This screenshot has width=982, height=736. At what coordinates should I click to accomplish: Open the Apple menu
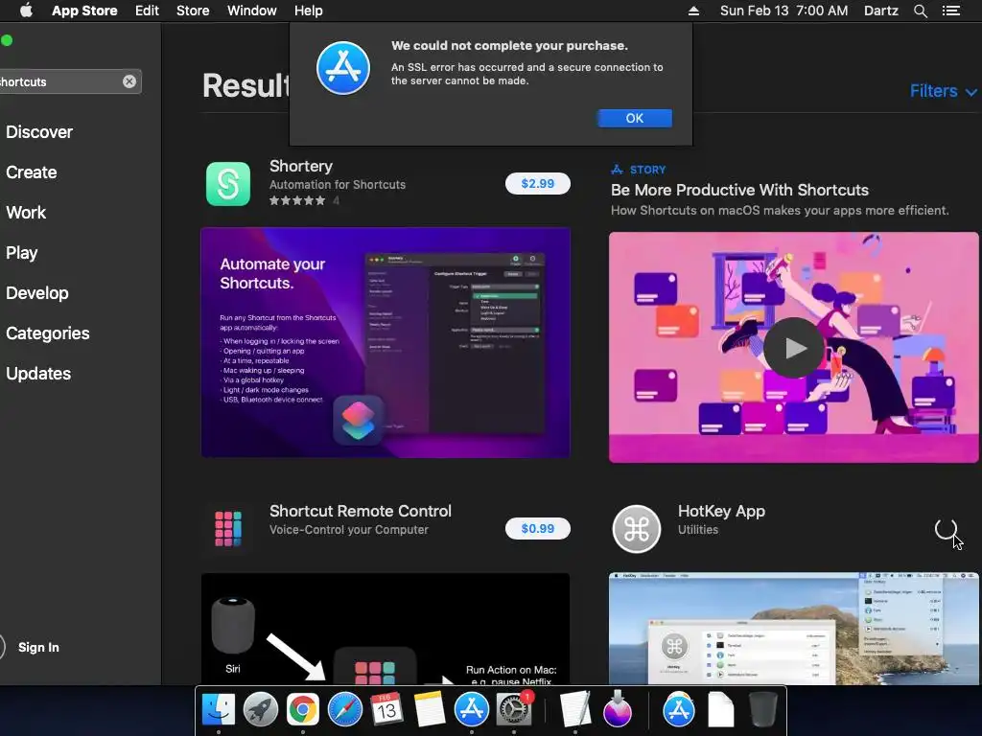(26, 11)
